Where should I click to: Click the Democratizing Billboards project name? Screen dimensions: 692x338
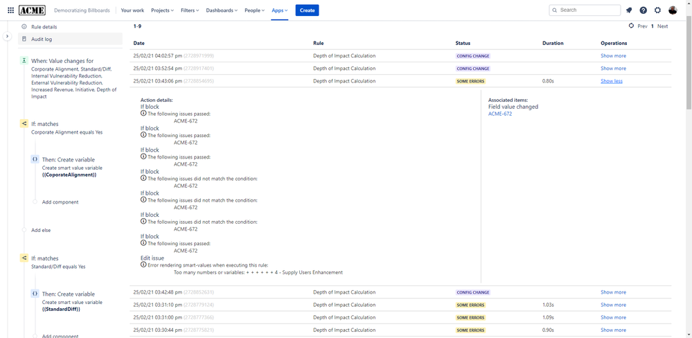(82, 10)
